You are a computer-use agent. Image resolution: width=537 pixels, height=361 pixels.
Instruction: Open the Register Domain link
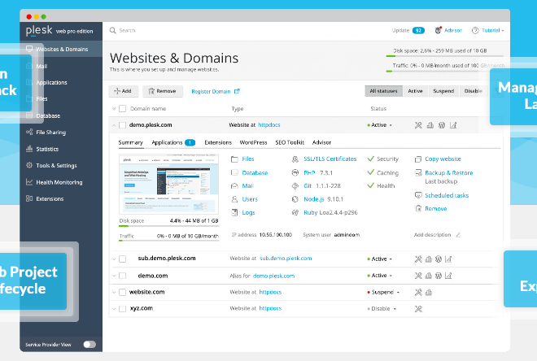pos(216,91)
